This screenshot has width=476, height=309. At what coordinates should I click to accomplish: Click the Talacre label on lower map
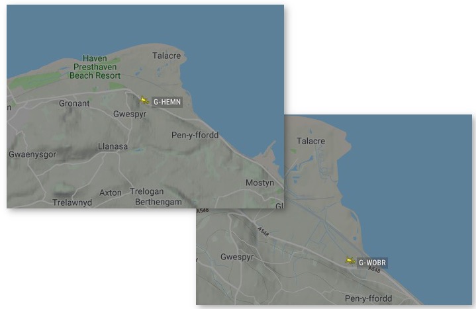pos(310,141)
